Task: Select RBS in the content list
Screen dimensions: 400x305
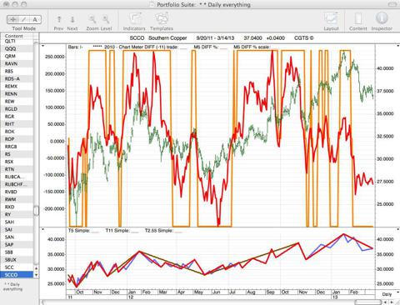Action: [17, 71]
